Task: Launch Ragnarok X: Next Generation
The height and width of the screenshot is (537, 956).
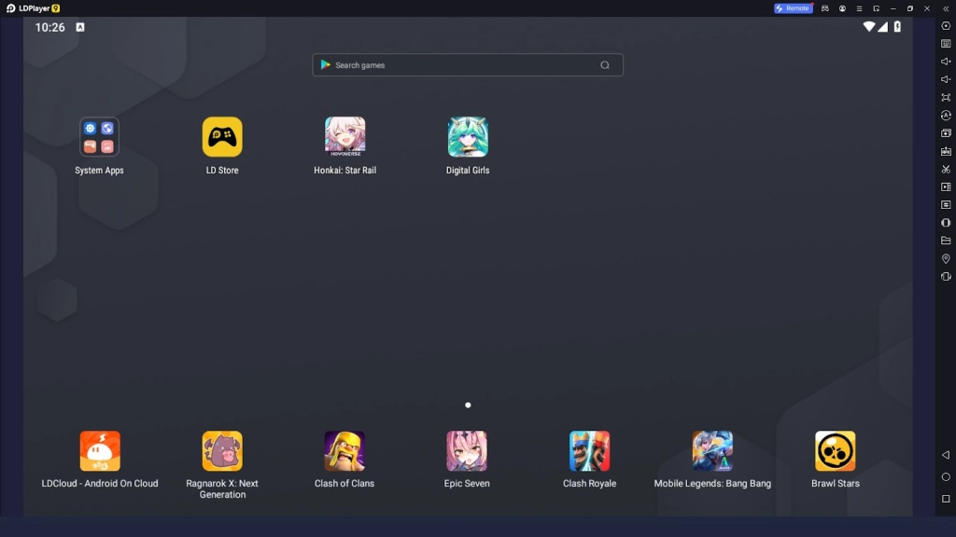Action: [x=222, y=451]
